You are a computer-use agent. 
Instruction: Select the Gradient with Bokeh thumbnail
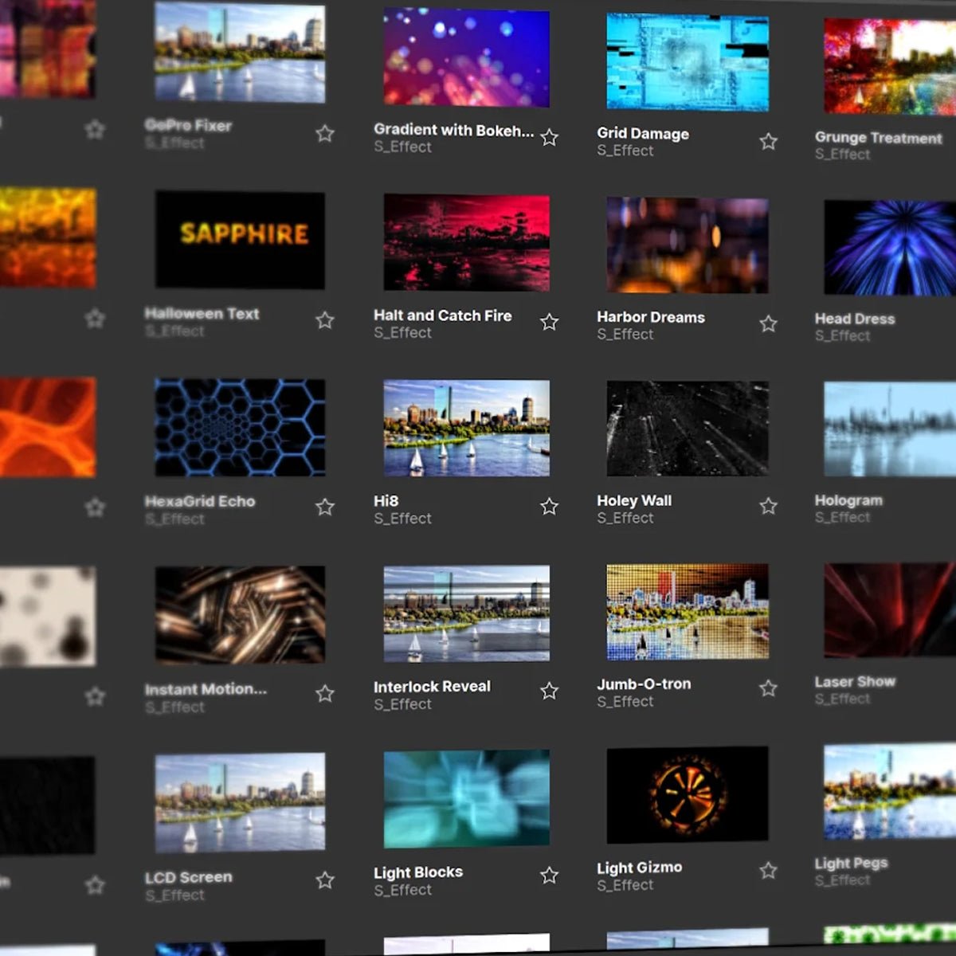(x=466, y=57)
